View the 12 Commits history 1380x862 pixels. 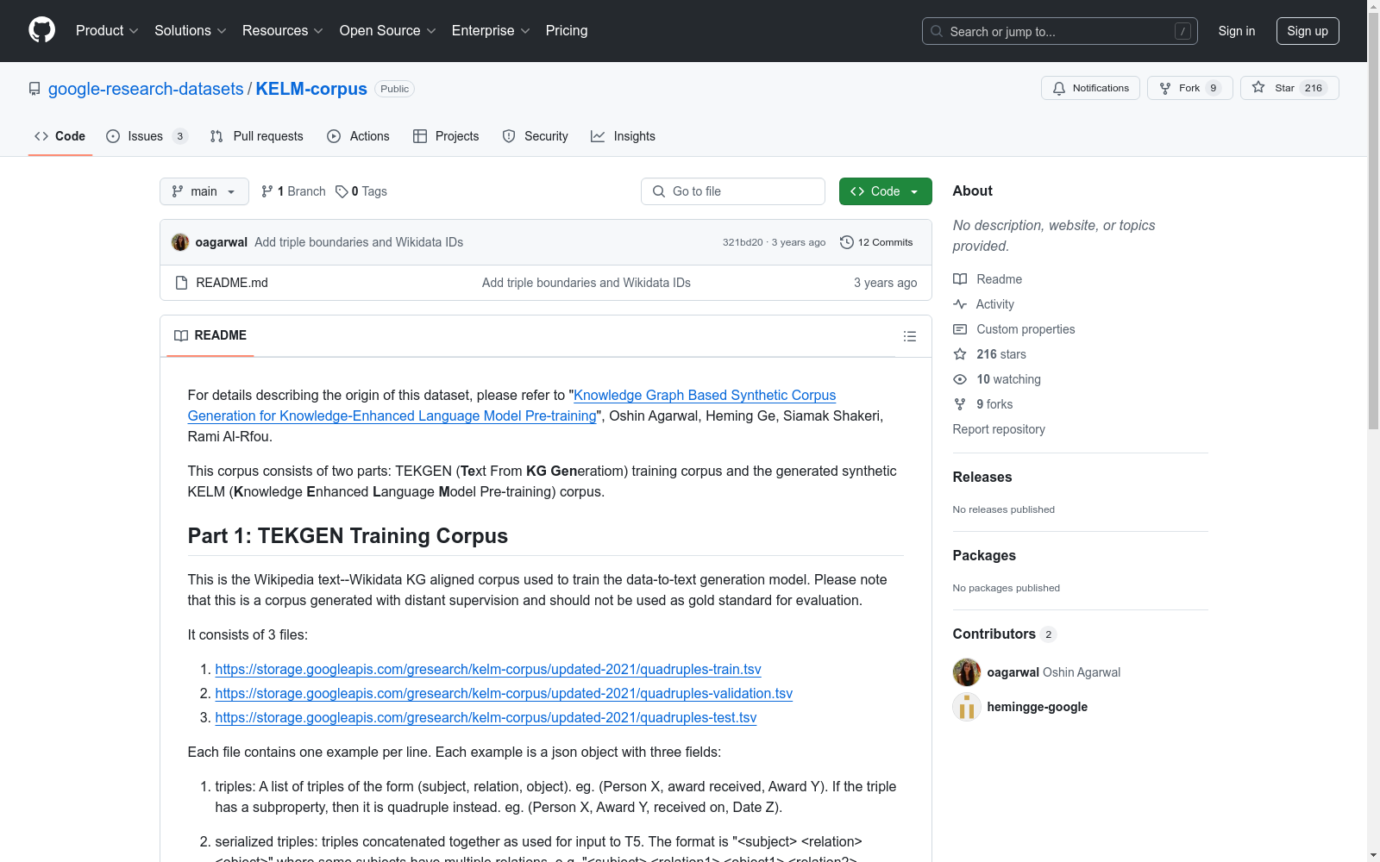coord(876,242)
